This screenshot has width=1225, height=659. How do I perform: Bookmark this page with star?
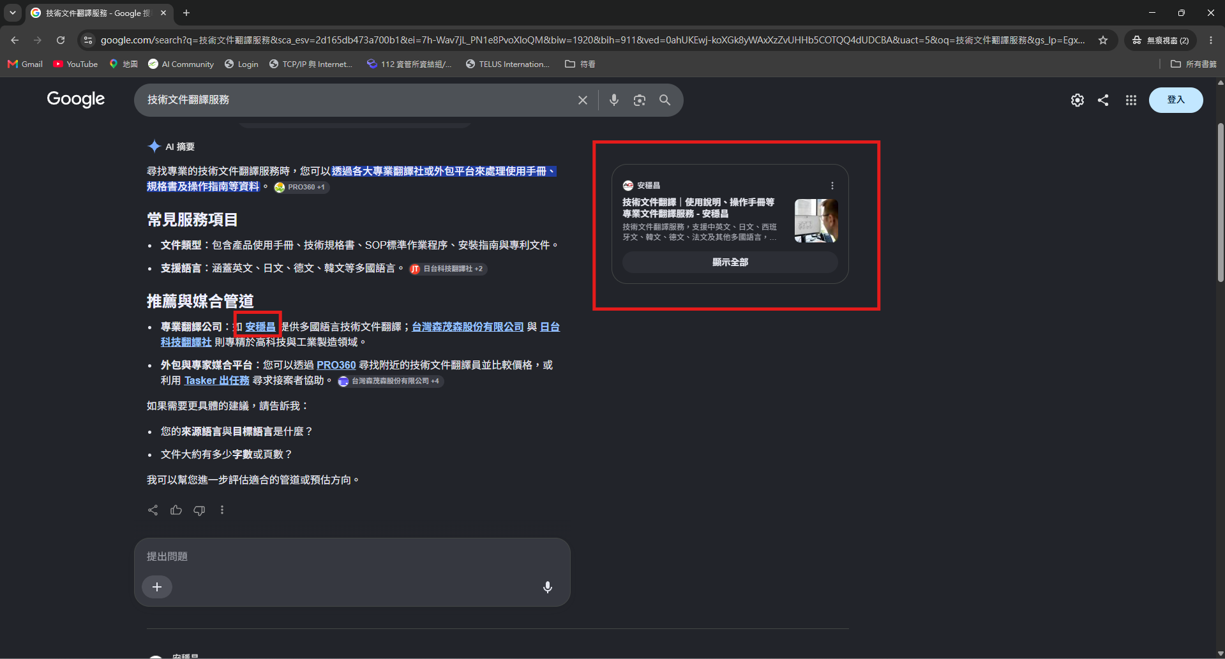click(x=1102, y=40)
